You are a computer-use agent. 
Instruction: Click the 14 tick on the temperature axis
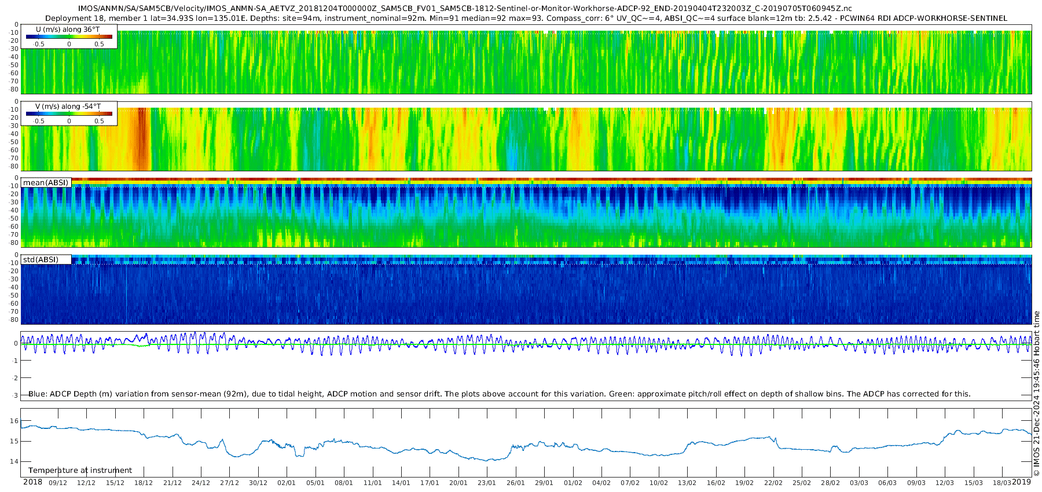point(15,461)
